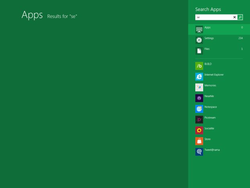Open the Store shopping bag icon
The image size is (250, 188).
click(x=199, y=141)
